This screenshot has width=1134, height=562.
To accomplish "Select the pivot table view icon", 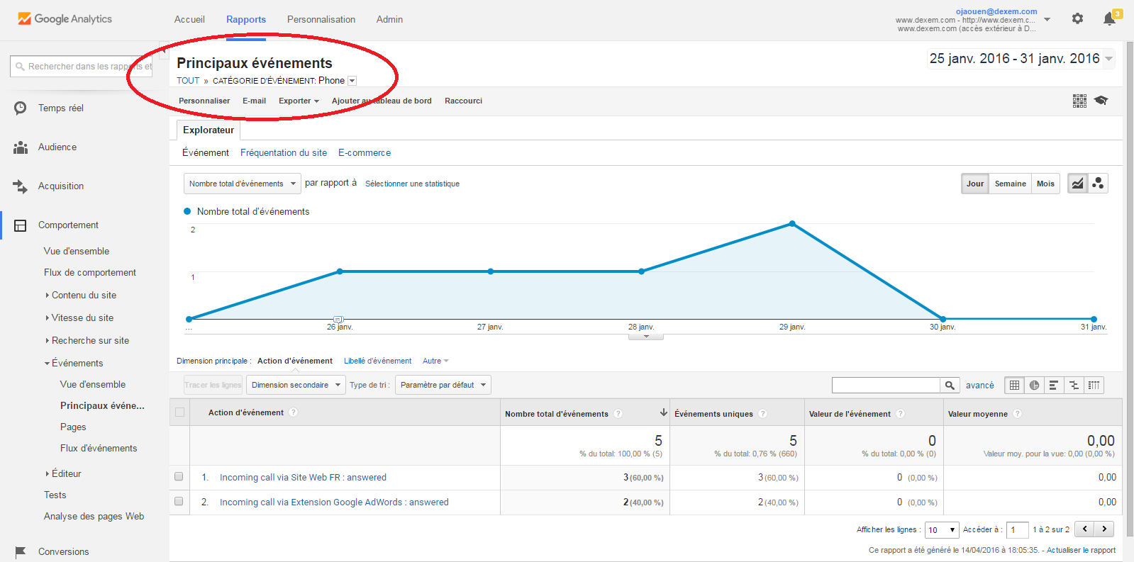I will coord(1094,385).
